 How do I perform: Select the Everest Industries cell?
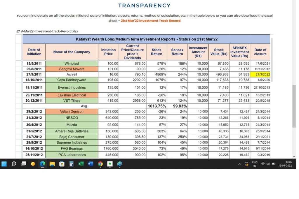click(x=72, y=87)
